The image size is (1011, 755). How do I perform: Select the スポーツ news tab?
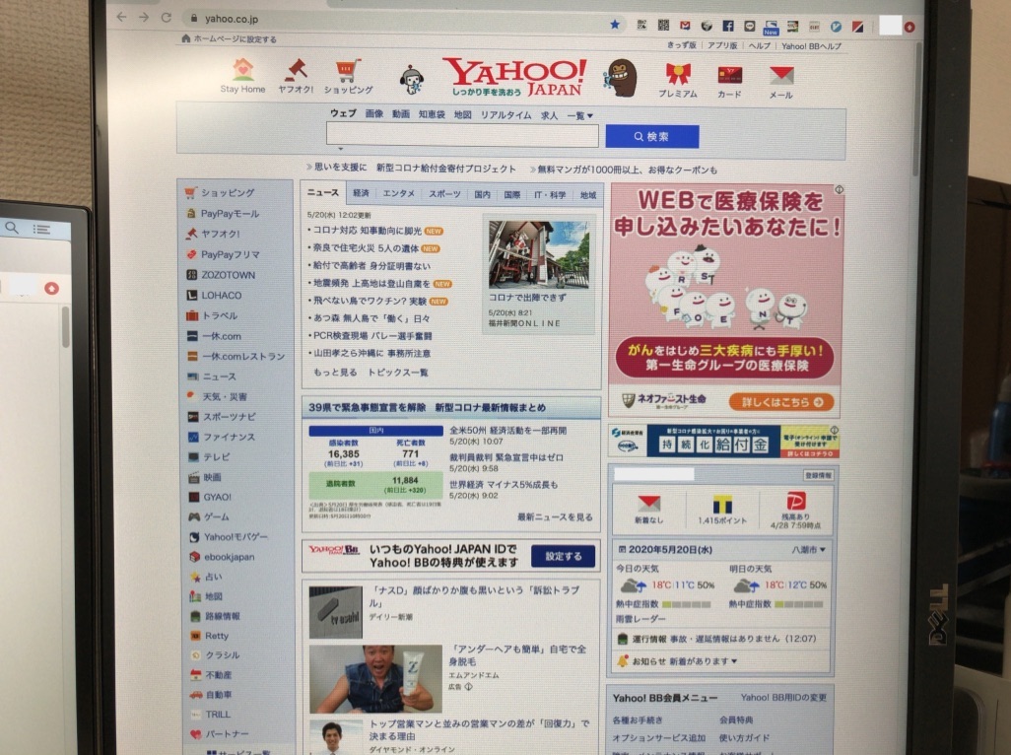444,194
